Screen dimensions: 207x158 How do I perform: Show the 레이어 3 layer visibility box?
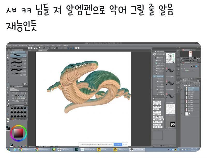(x=182, y=93)
